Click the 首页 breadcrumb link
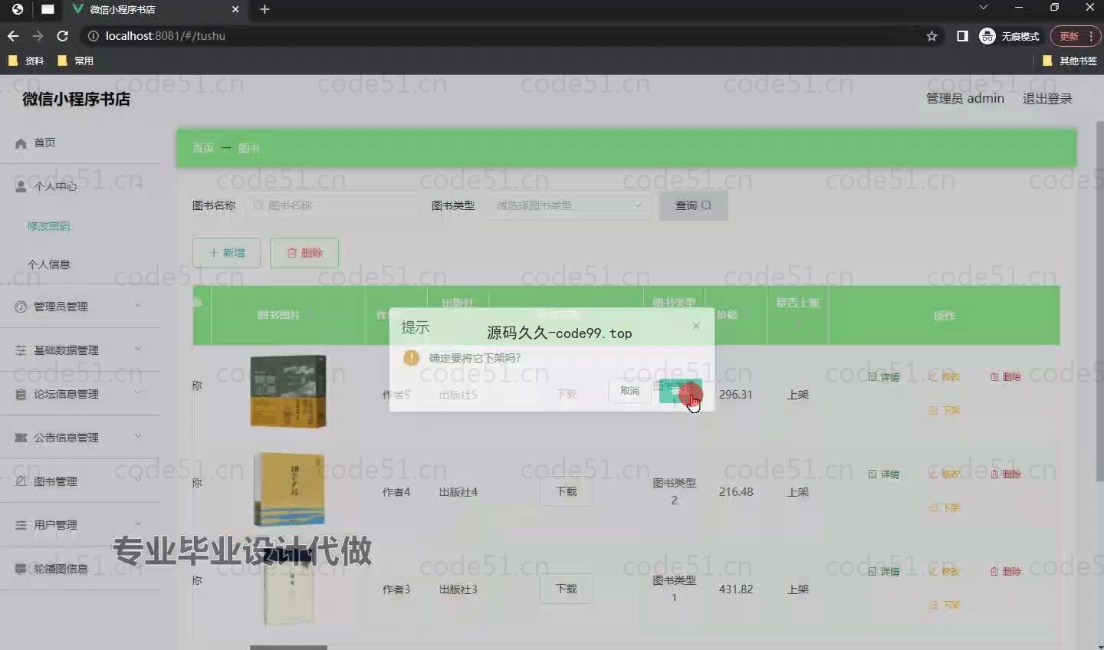 203,148
